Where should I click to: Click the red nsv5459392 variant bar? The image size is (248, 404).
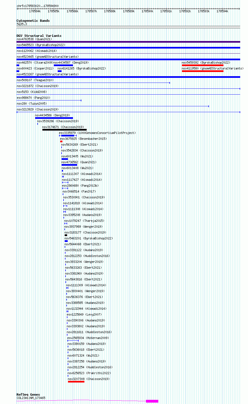(203, 65)
